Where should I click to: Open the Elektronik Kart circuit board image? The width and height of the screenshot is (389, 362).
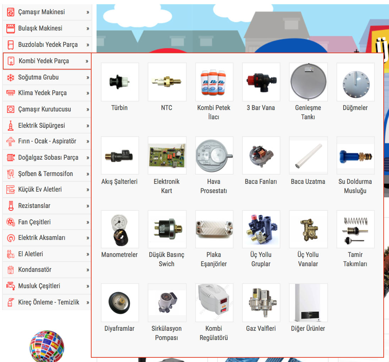click(167, 155)
